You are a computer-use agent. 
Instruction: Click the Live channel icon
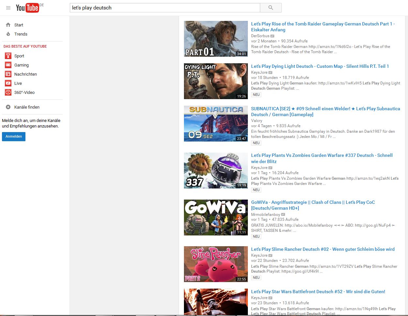coord(8,83)
